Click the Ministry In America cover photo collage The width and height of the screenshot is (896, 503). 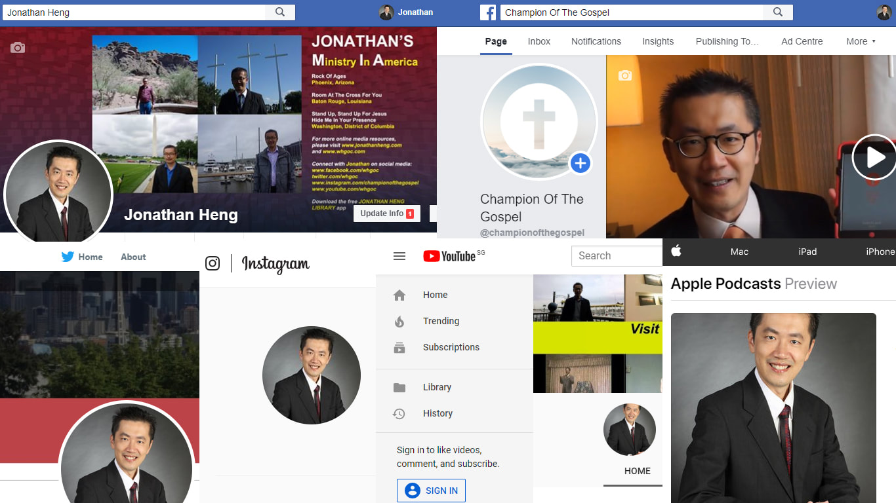tap(197, 114)
